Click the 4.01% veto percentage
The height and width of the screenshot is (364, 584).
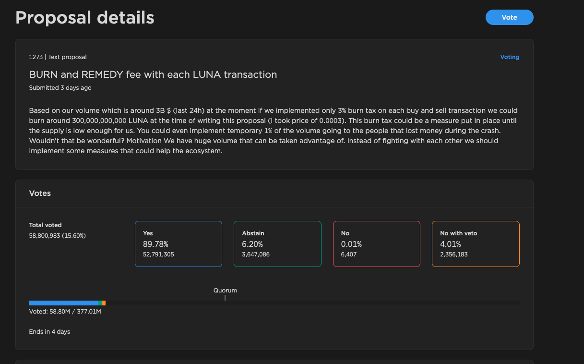coord(451,244)
